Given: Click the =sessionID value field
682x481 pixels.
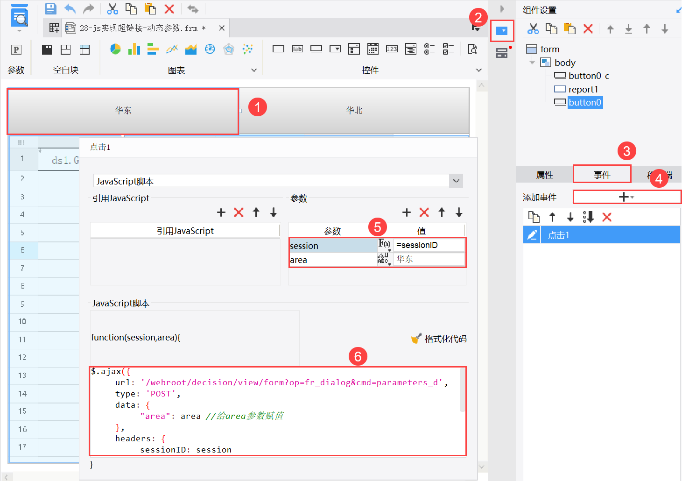Looking at the screenshot, I should pos(429,245).
